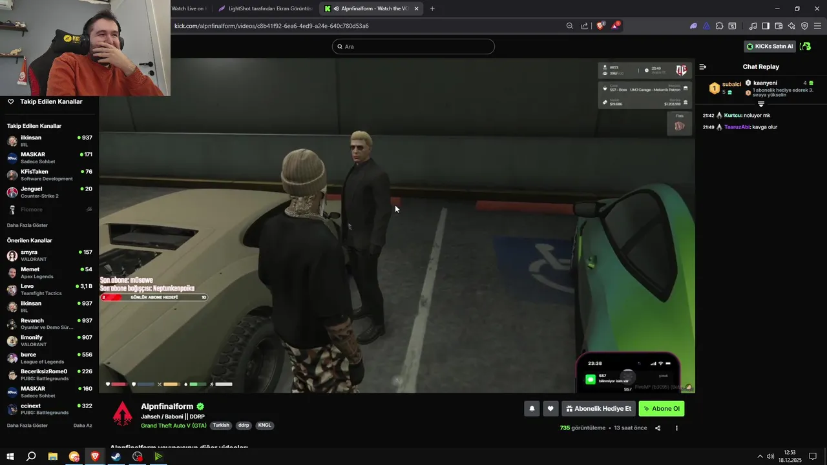Open the Grand Theft Auto V category link
The image size is (827, 465).
pyautogui.click(x=174, y=426)
